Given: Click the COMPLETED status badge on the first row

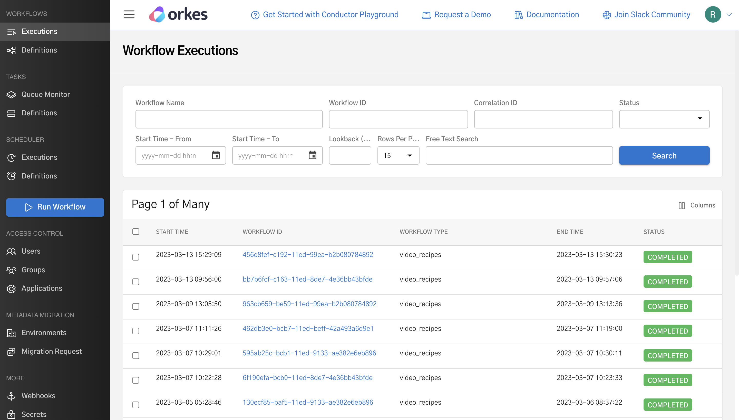Looking at the screenshot, I should 668,257.
